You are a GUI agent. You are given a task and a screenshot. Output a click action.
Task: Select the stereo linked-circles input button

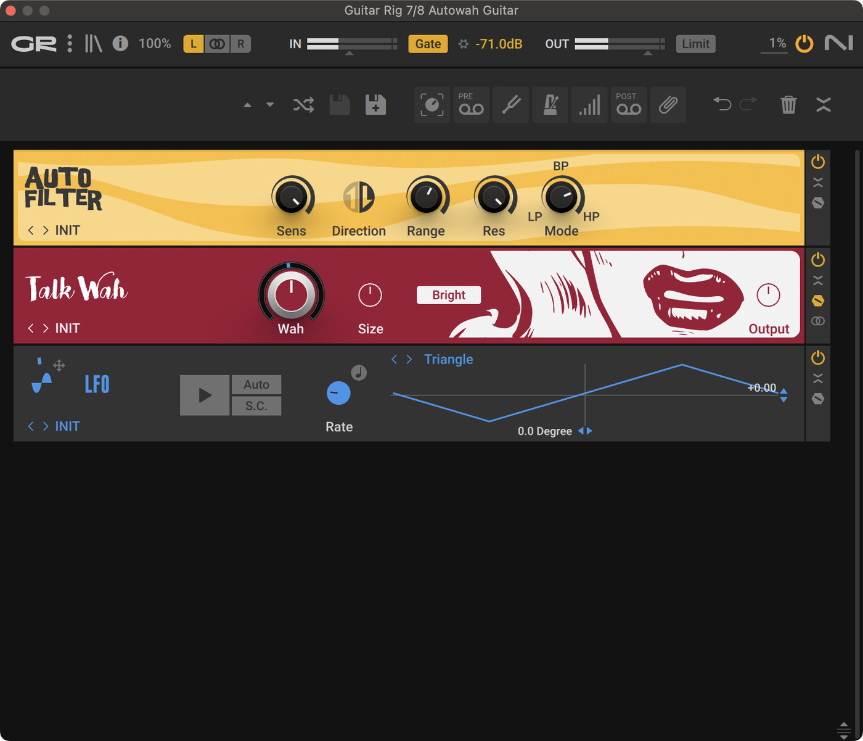217,44
